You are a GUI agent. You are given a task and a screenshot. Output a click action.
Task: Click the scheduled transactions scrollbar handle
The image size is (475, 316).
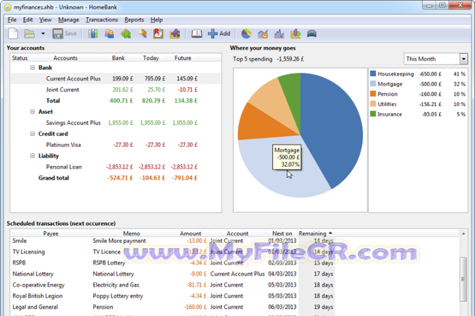click(x=463, y=279)
